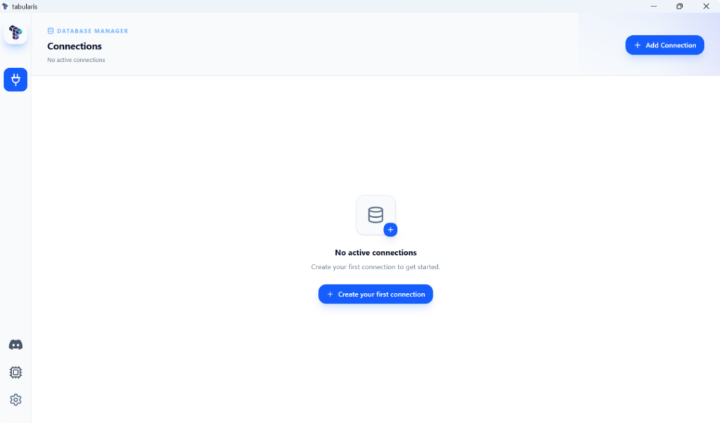The width and height of the screenshot is (720, 423).
Task: Select the DATABASE MANAGER header label
Action: 92,31
